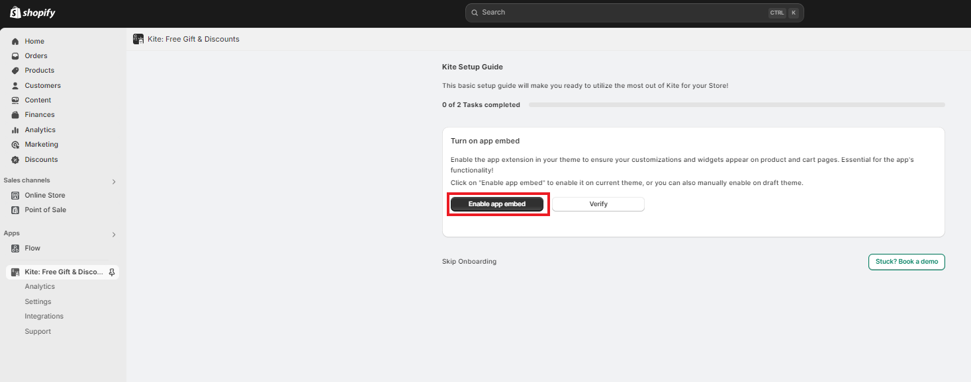Click the Marketing target icon

[x=15, y=145]
